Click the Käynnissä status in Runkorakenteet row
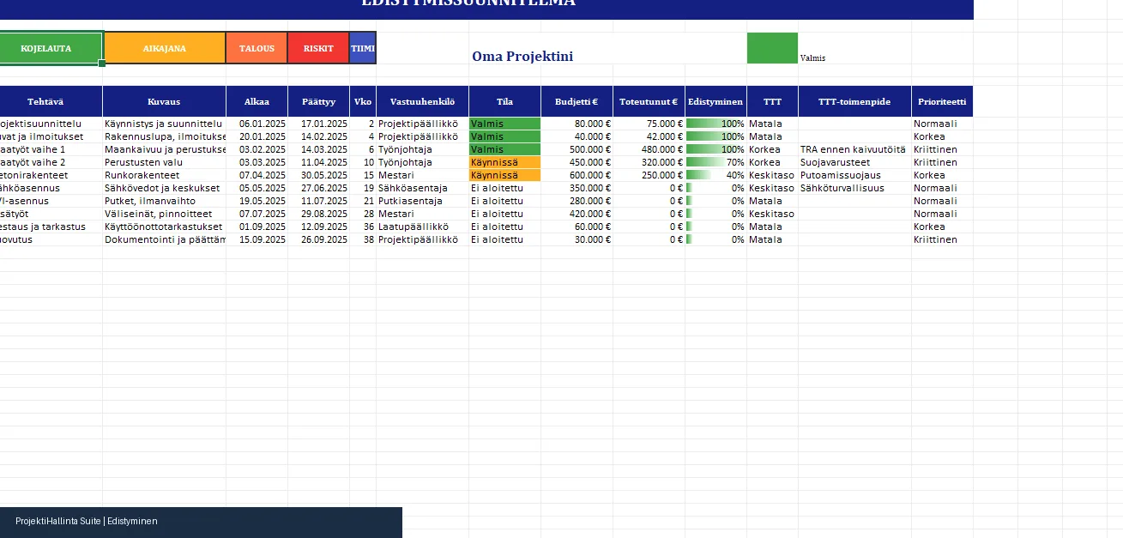The width and height of the screenshot is (1123, 538). [x=504, y=175]
